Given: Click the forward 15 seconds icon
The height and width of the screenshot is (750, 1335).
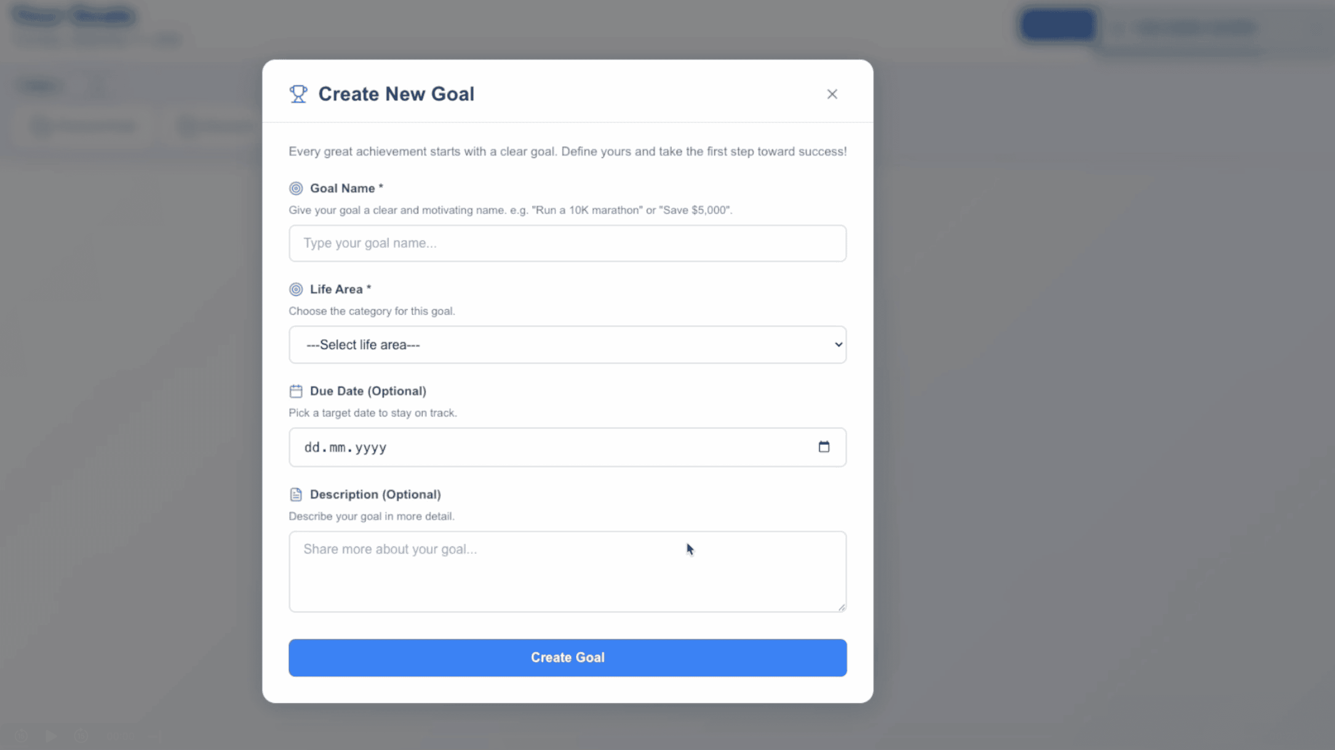Looking at the screenshot, I should coord(81,736).
